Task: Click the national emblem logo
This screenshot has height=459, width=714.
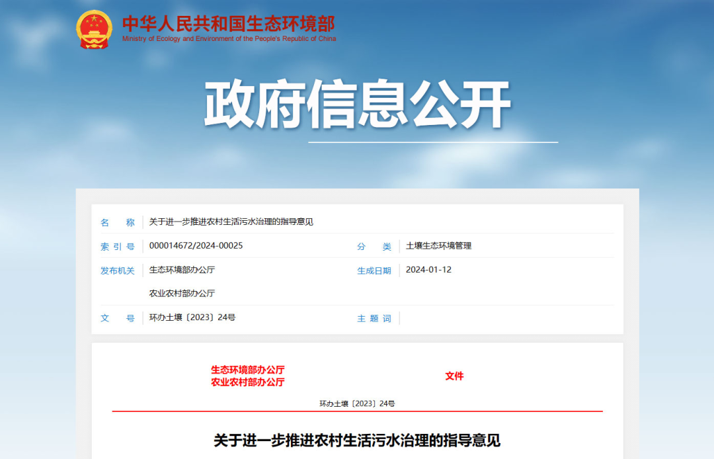Action: coord(95,30)
